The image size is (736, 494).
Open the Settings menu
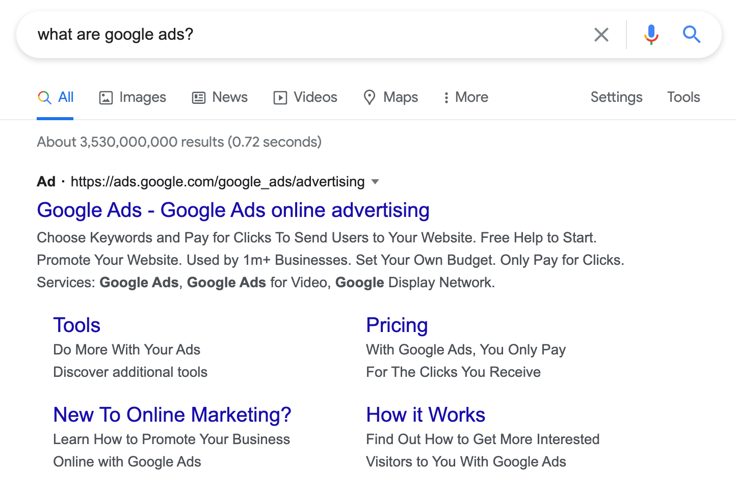(x=616, y=97)
